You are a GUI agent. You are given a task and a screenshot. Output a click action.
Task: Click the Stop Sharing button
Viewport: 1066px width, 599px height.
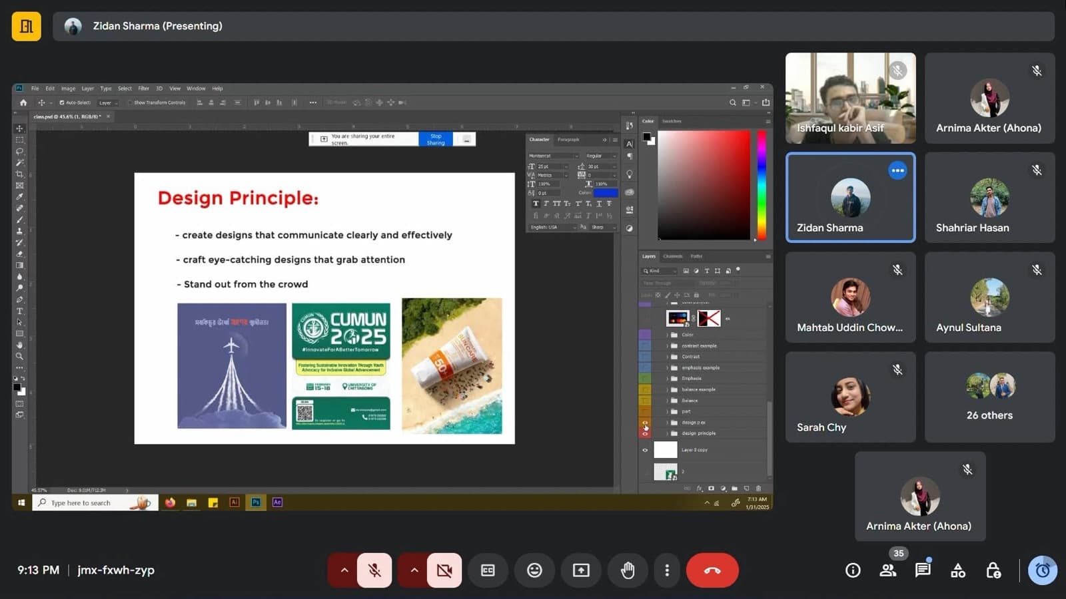click(x=436, y=139)
